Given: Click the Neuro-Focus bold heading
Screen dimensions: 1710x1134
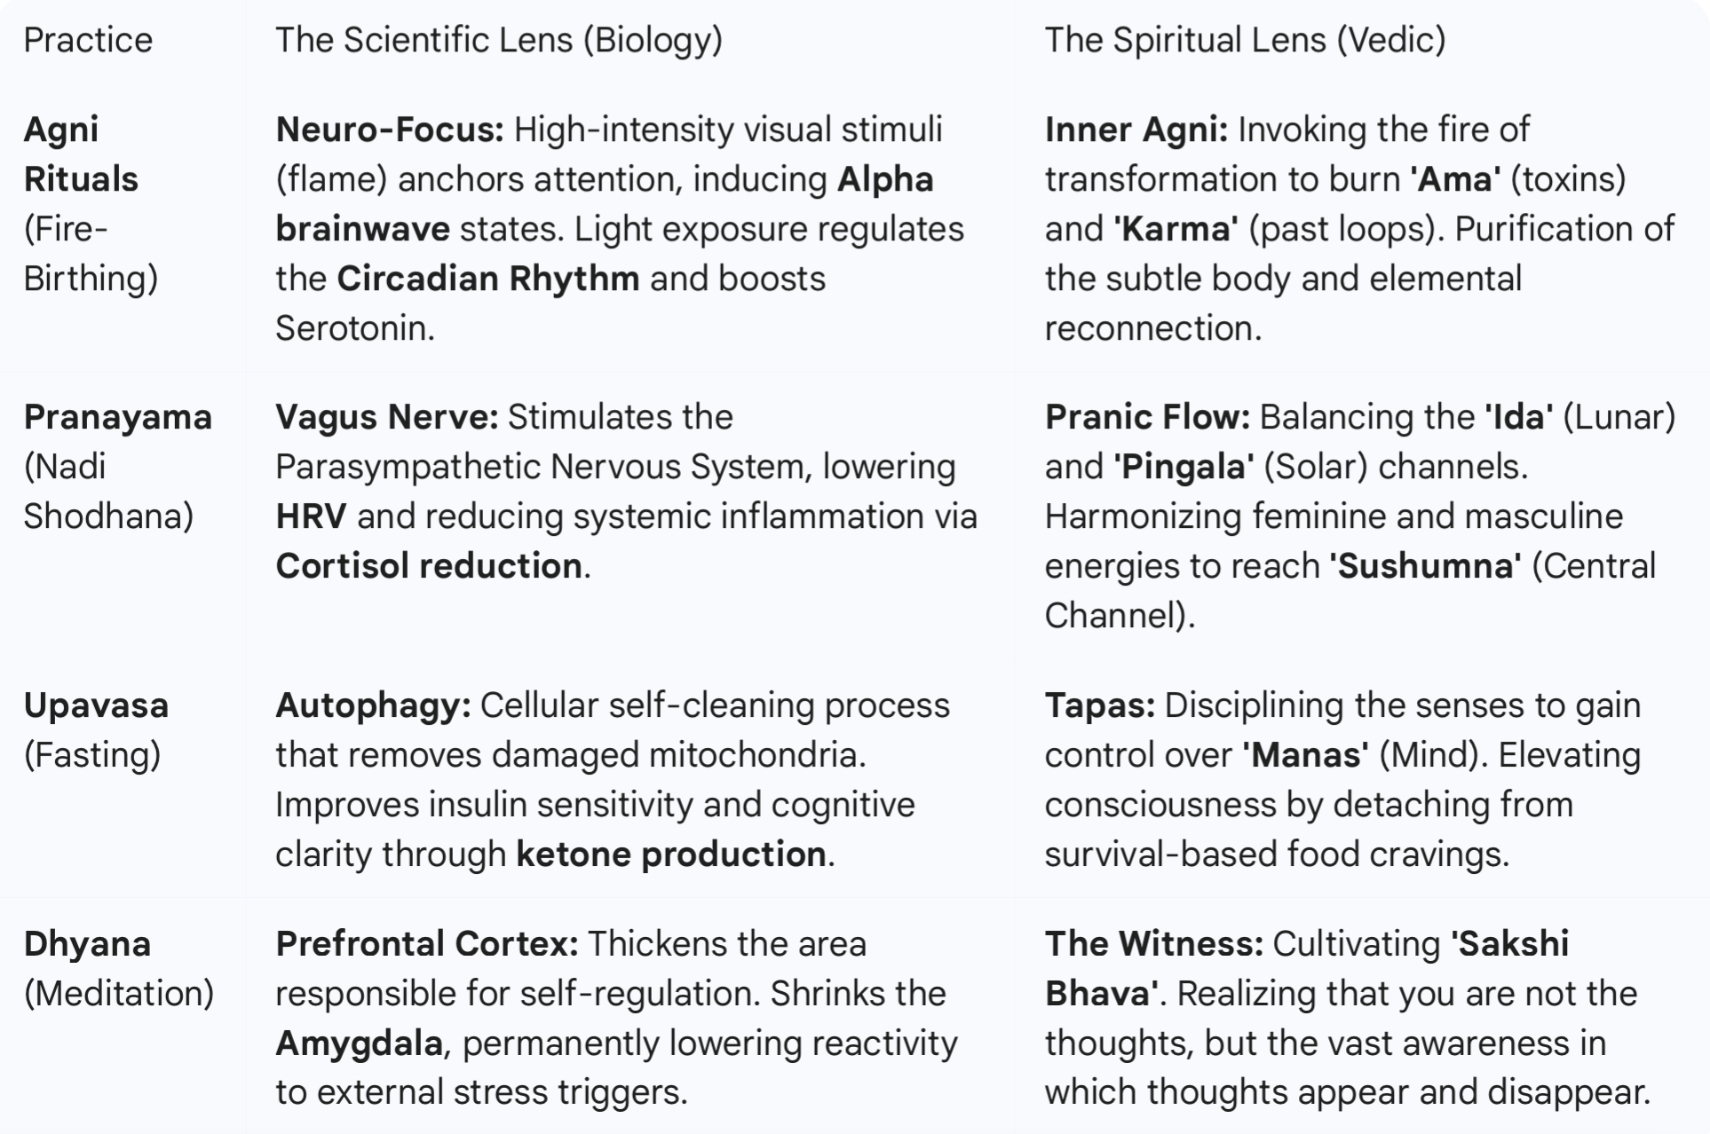Looking at the screenshot, I should pyautogui.click(x=390, y=130).
